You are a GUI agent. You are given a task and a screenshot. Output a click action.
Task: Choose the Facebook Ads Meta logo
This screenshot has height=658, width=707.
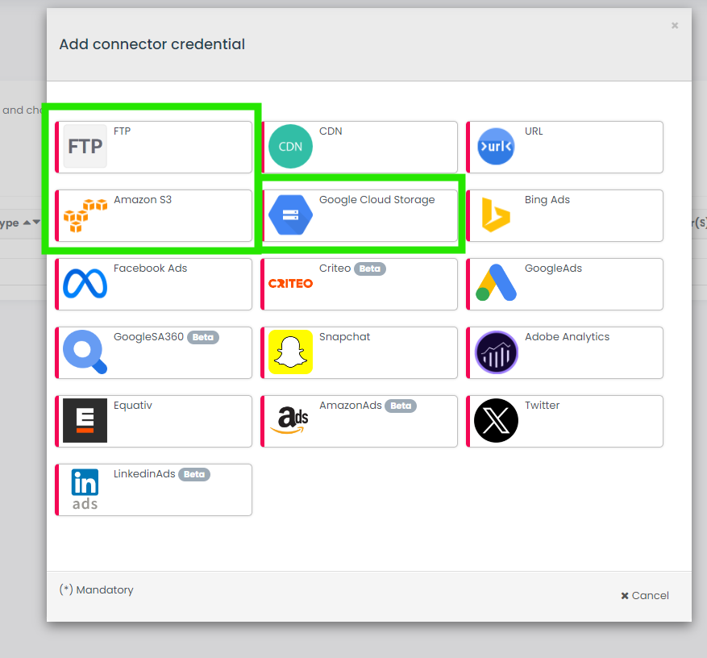coord(85,284)
